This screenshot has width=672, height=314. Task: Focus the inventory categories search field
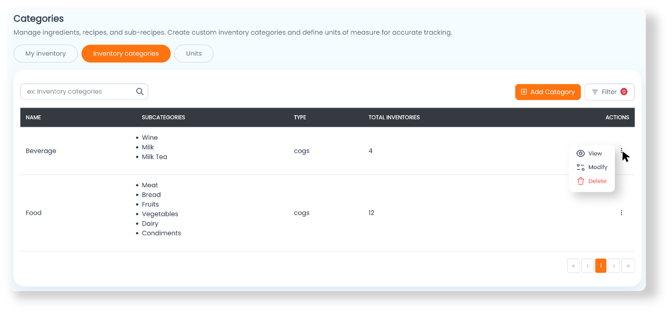coord(84,92)
